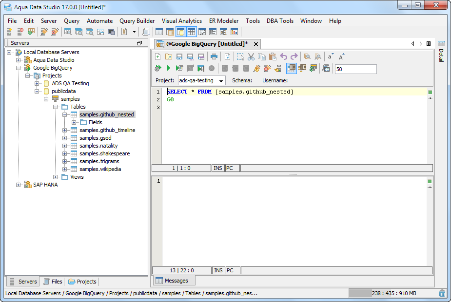451x302 pixels.
Task: Click the Find magnifier icon in query toolbar
Action: (307, 57)
